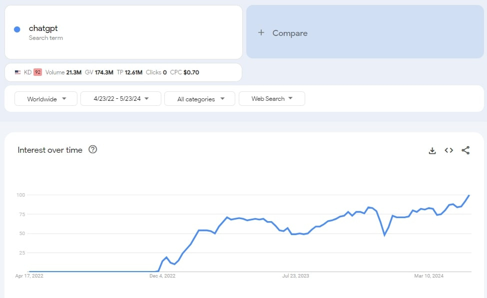Click the 25 y-axis label
Screen dimensions: 487x298
[x=22, y=253]
